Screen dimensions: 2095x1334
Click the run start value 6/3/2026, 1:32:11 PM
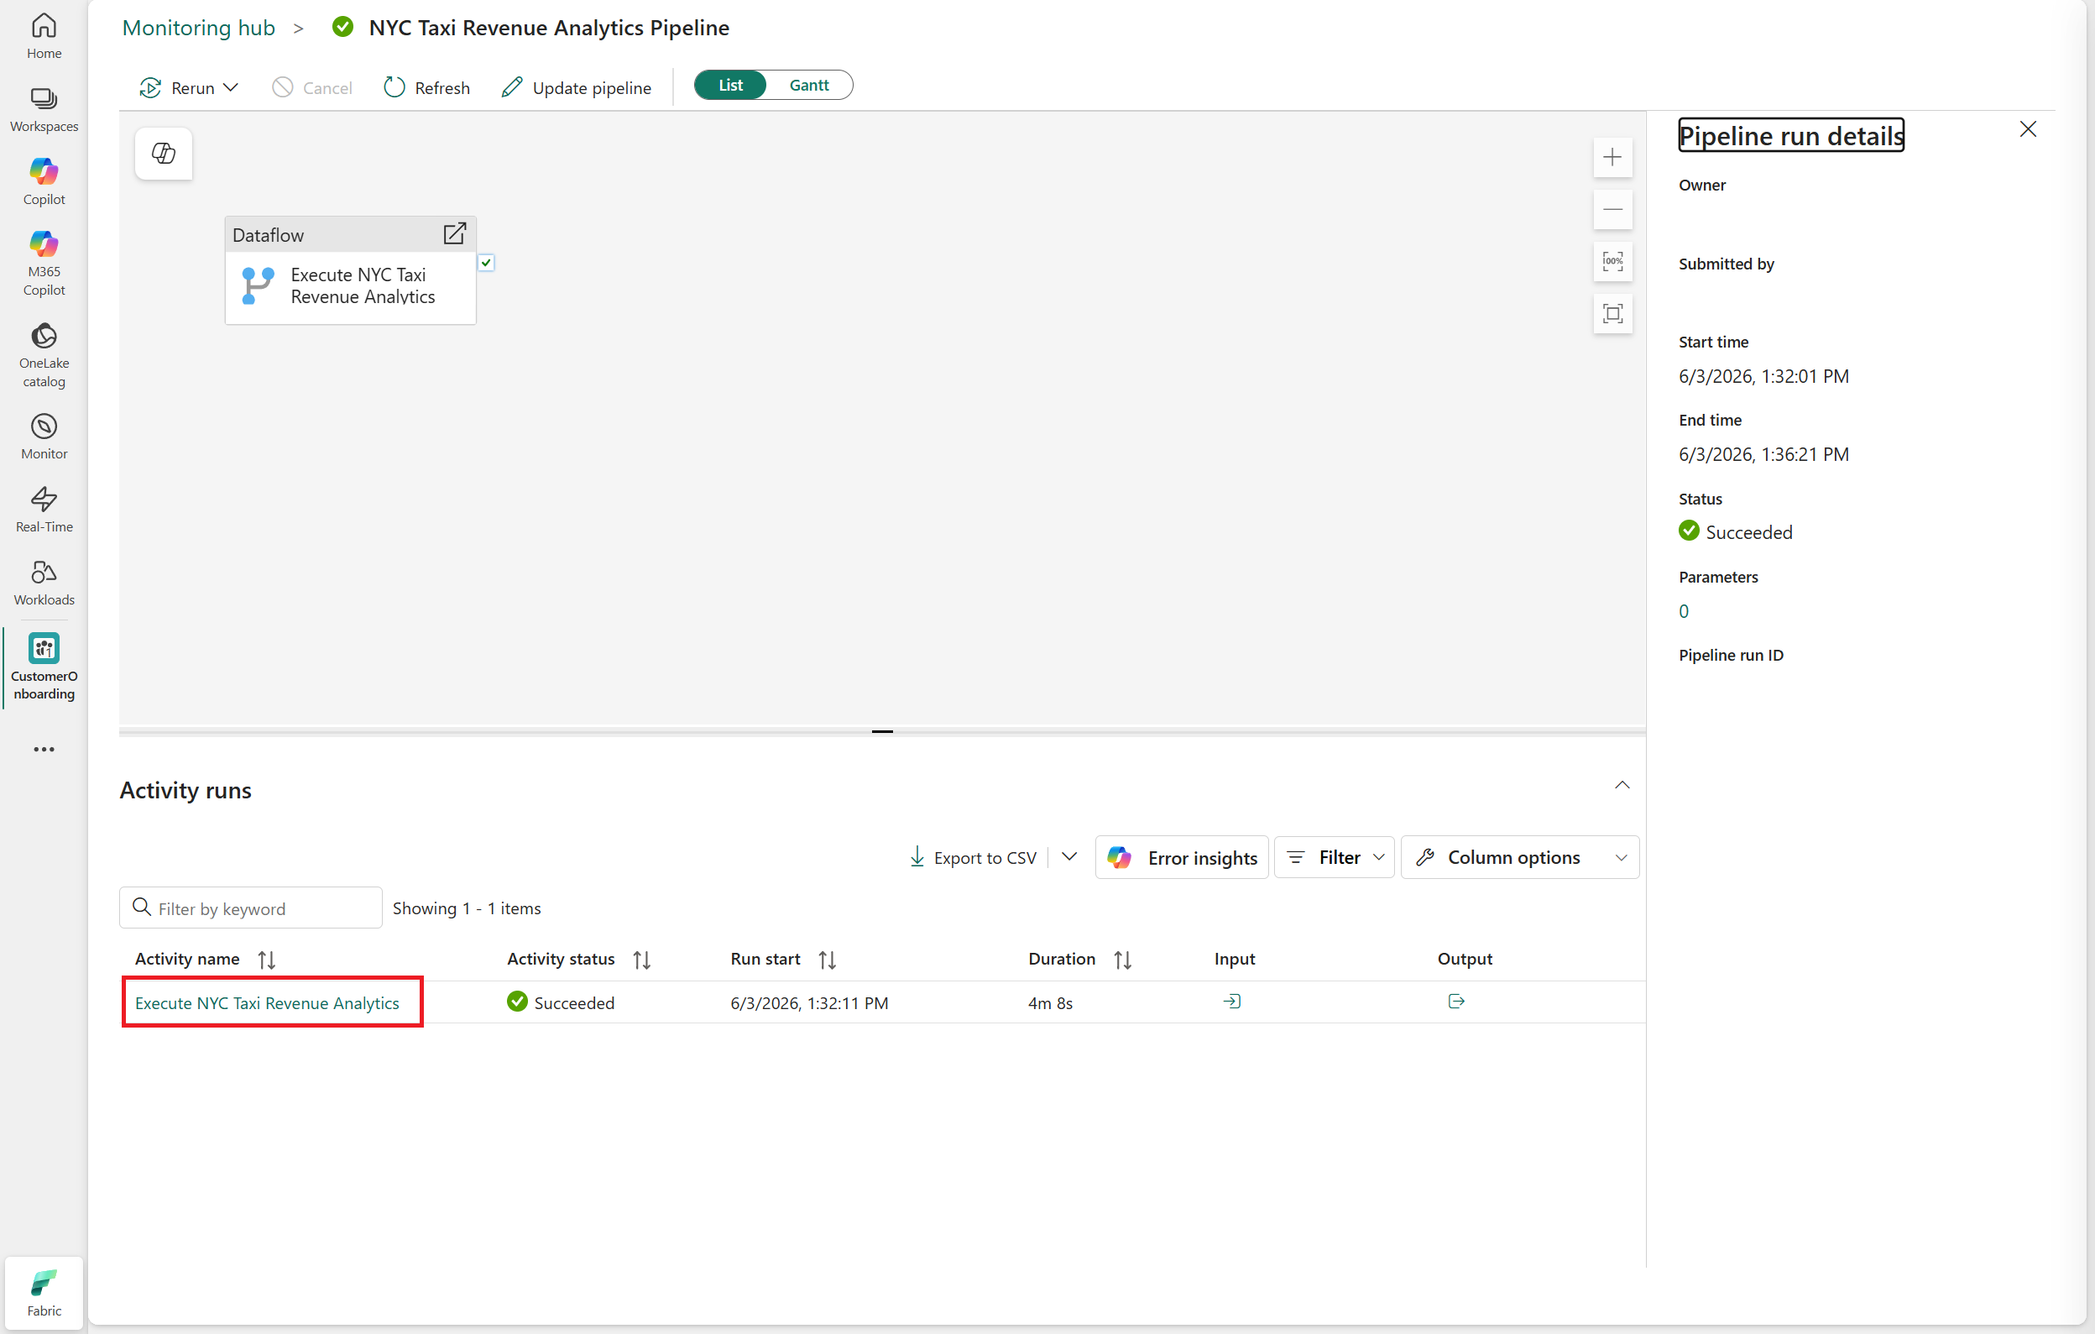pyautogui.click(x=809, y=1003)
